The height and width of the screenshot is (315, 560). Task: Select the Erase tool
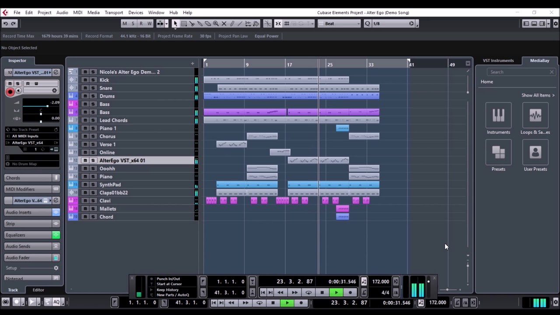(208, 24)
